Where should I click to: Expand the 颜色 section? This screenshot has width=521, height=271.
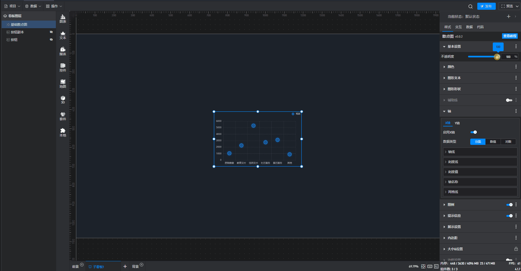tap(451, 67)
